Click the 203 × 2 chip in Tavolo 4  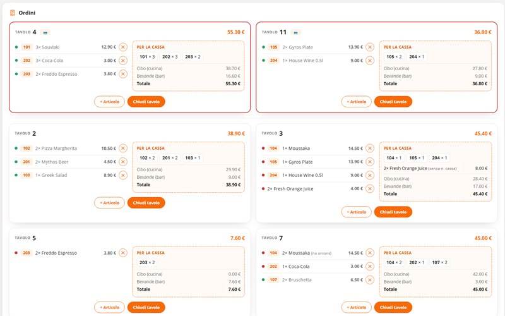tap(193, 57)
